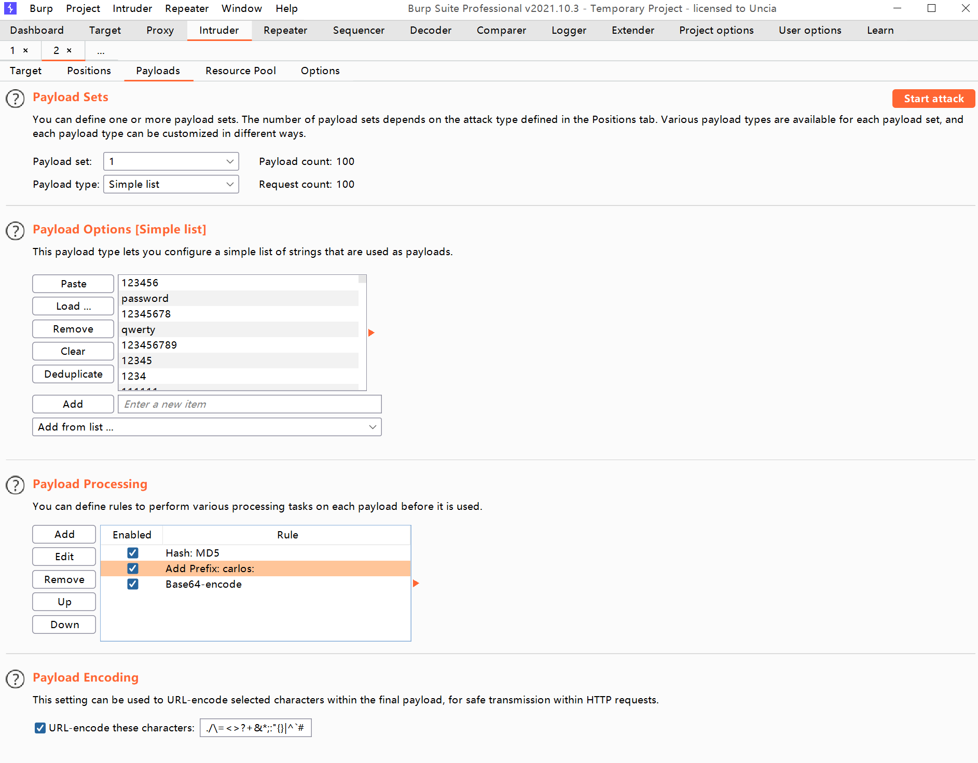This screenshot has height=763, width=978.
Task: Toggle URL-encode these characters checkbox
Action: tap(40, 728)
